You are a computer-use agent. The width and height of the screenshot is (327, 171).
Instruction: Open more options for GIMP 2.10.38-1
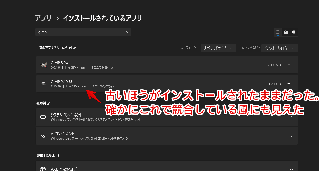tap(288, 84)
